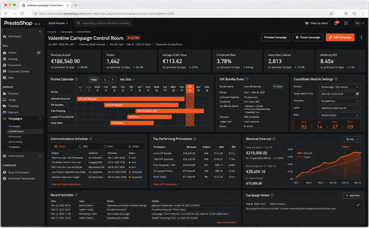Image resolution: width=369 pixels, height=228 pixels.
Task: Open Automations submenu item in sidebar
Action: tap(16, 142)
